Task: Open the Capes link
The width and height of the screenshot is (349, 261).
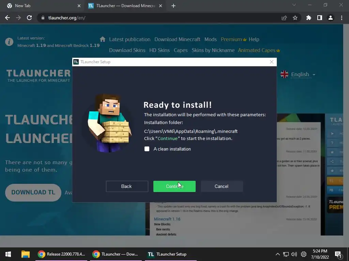Action: [181, 50]
